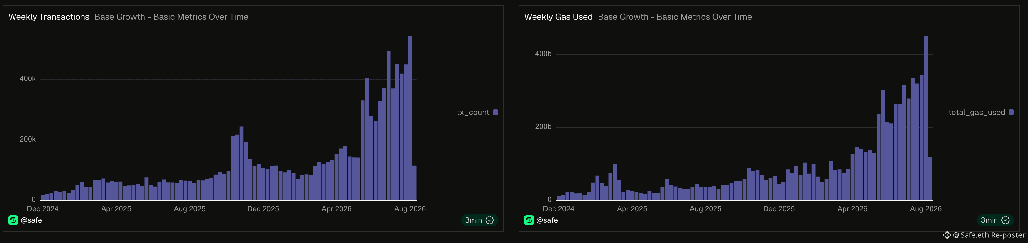Open Base Growth dashboard link beside Weekly Gas Used
1028x243 pixels.
(675, 17)
